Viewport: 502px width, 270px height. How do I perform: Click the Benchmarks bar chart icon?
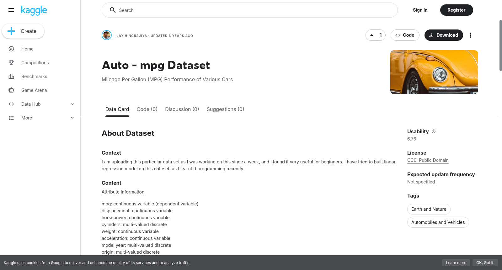pos(11,77)
